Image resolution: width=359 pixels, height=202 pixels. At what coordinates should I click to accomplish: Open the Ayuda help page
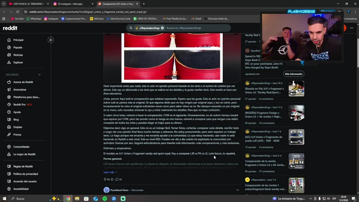[x=17, y=112]
